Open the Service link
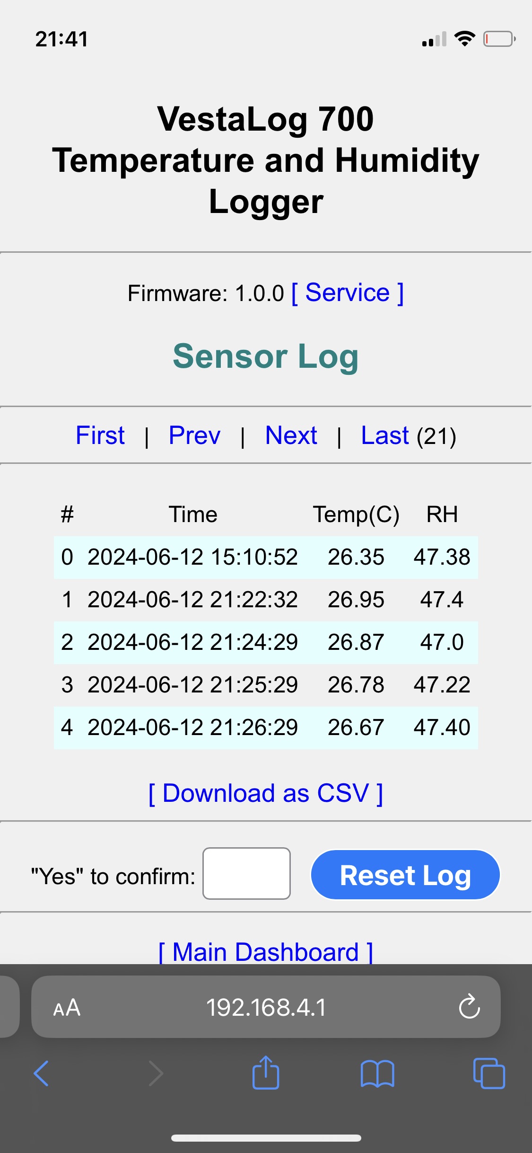This screenshot has height=1153, width=532. point(347,293)
